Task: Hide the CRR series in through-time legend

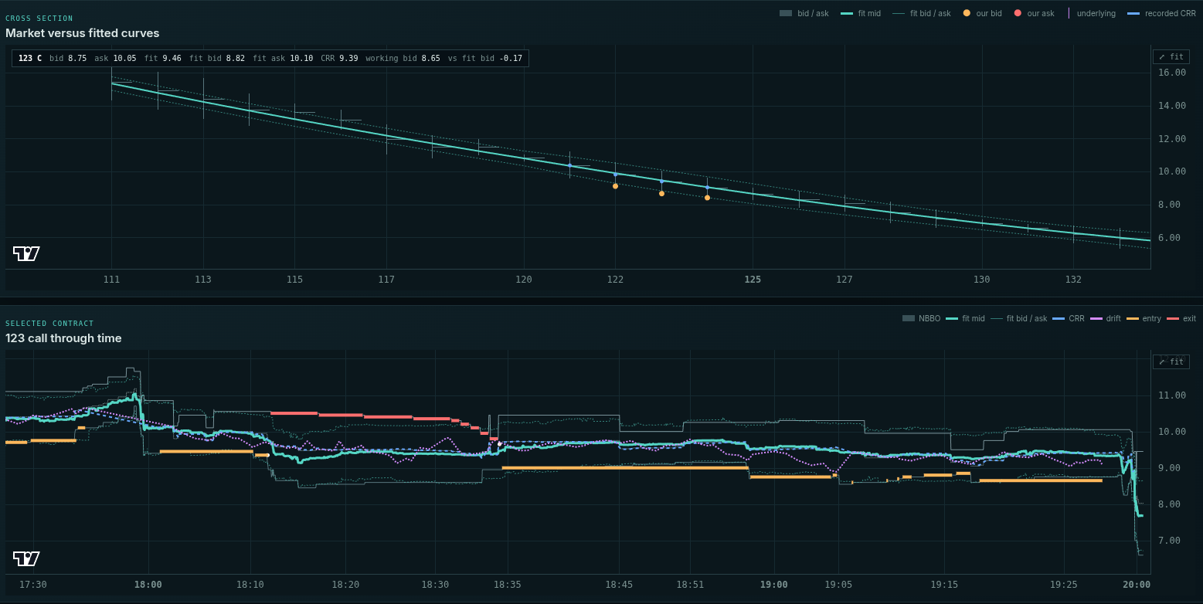Action: click(x=1069, y=318)
